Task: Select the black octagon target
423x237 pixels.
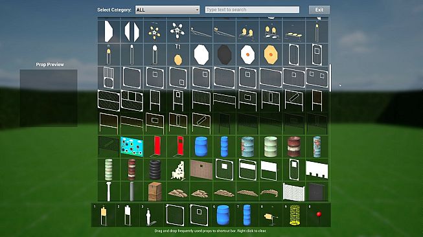Action: coord(224,54)
